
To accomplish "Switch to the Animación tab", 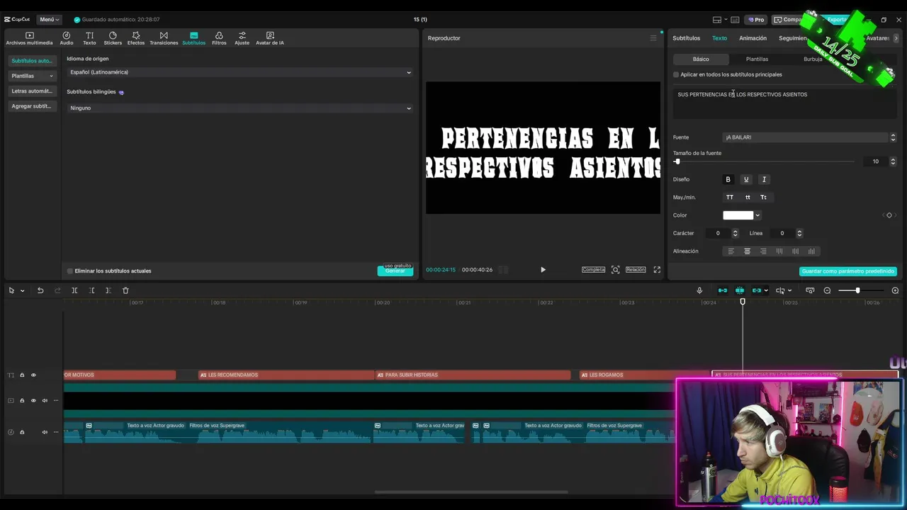I will (753, 38).
